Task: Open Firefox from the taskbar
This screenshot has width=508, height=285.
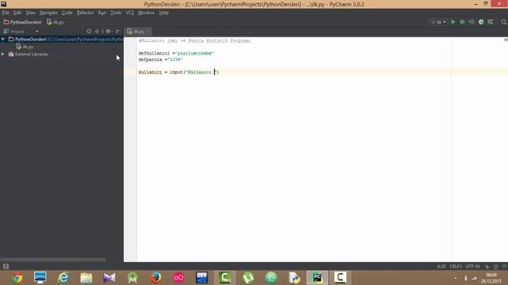Action: pos(156,278)
